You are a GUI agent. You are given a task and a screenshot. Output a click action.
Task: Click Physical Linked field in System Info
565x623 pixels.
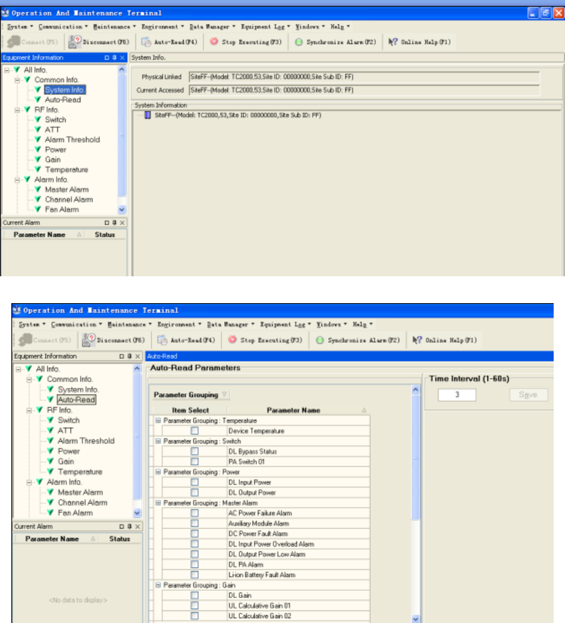click(365, 77)
